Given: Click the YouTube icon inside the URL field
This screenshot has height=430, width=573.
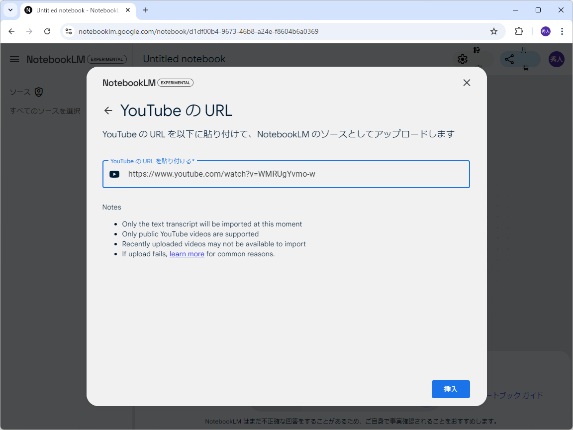Looking at the screenshot, I should point(114,174).
